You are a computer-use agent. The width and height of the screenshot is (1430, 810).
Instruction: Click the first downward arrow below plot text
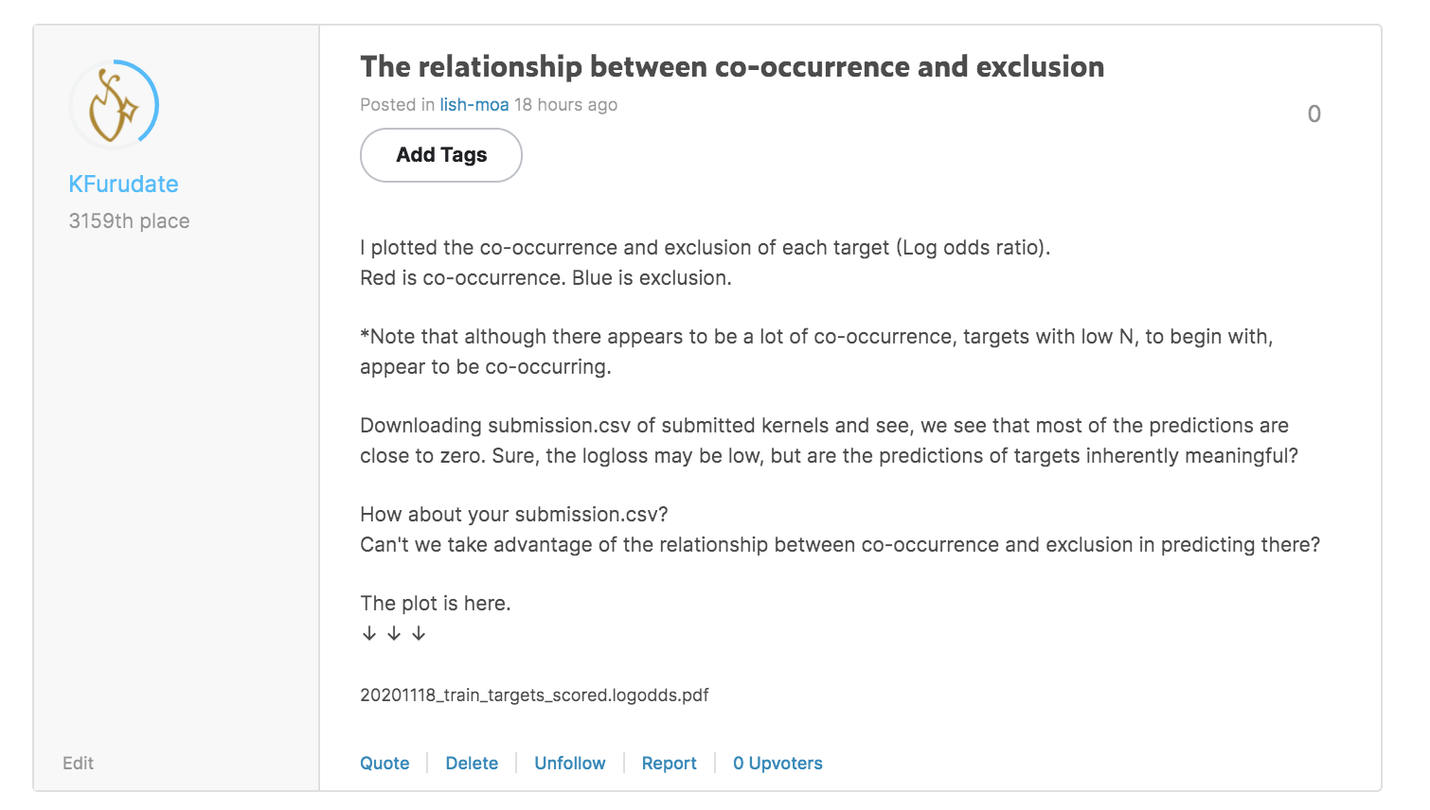point(369,632)
